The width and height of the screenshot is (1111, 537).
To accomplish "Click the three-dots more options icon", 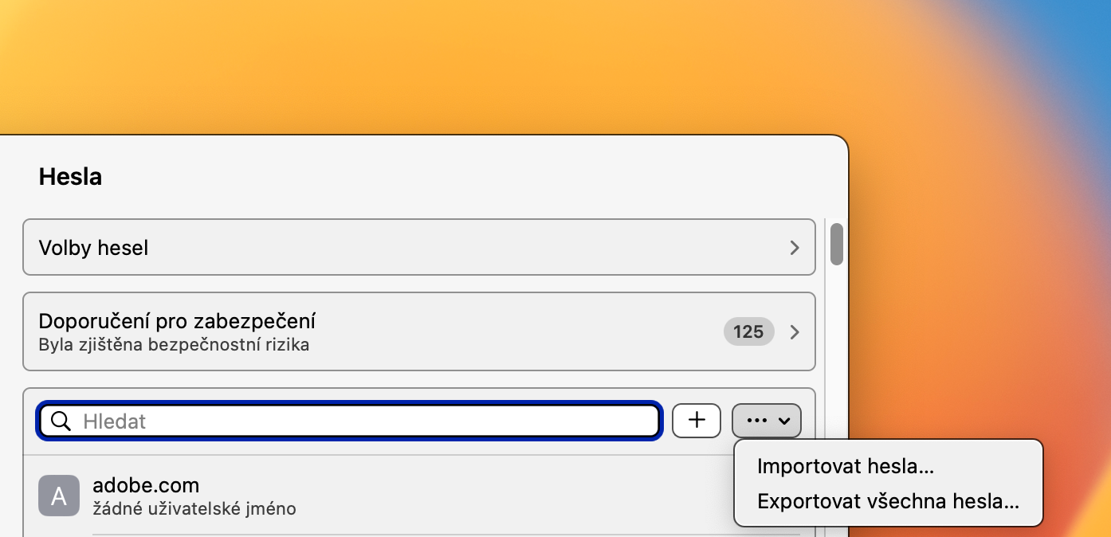I will [756, 421].
